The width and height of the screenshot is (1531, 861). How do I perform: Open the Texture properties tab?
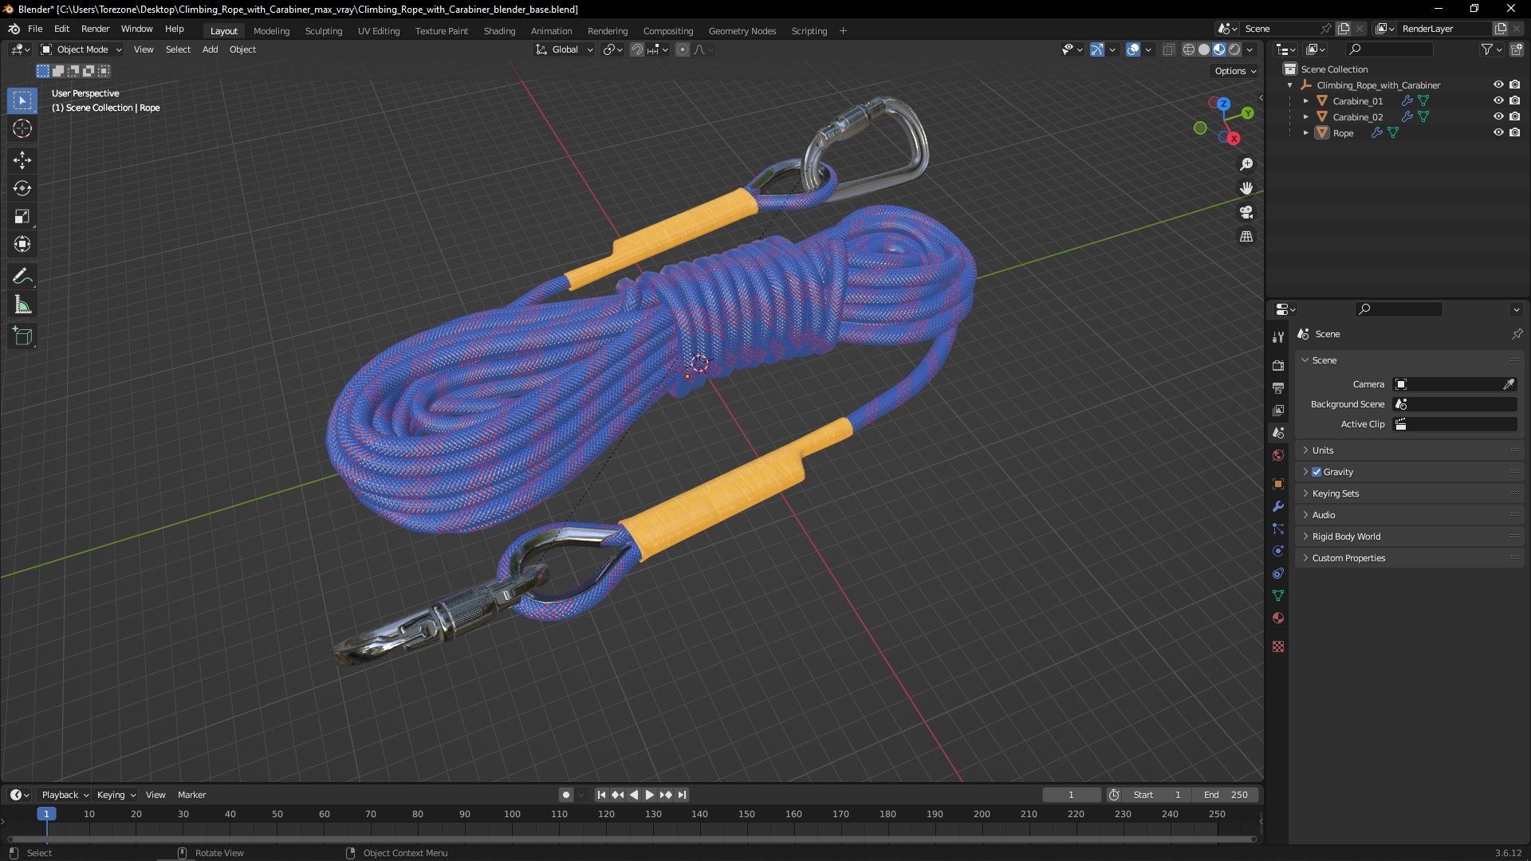click(x=1278, y=647)
